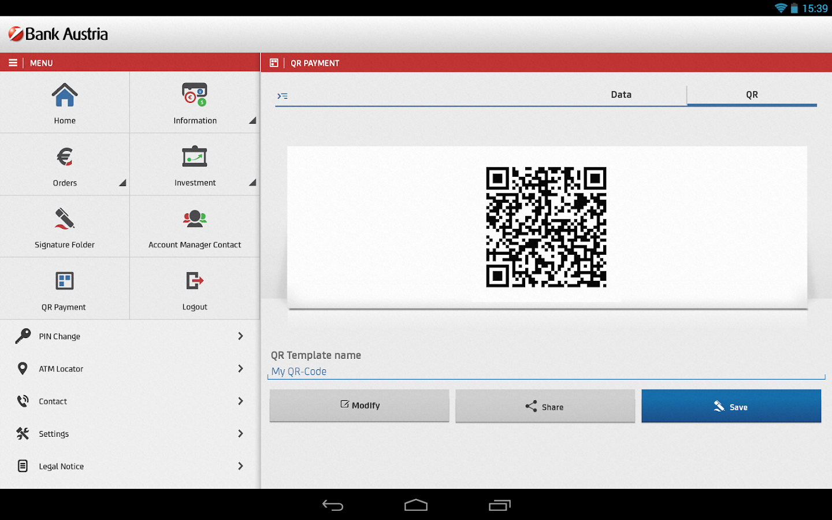Tap the generated QR code image
The width and height of the screenshot is (832, 520).
[546, 227]
